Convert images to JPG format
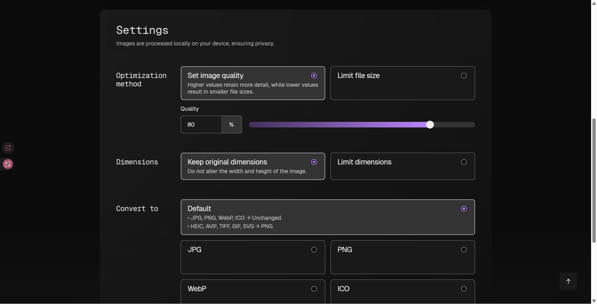 252,257
